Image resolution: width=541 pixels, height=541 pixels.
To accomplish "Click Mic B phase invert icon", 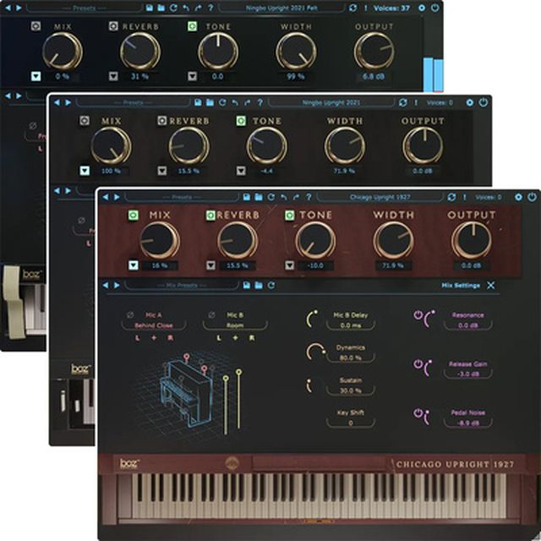I will pos(212,314).
